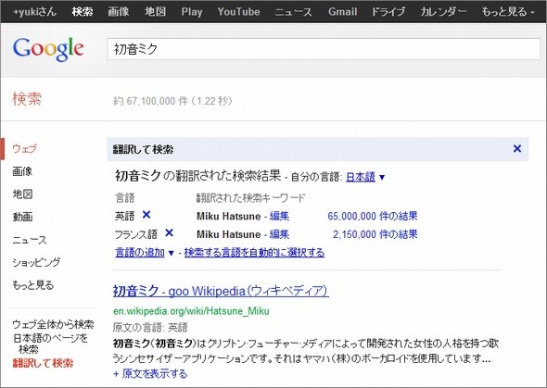
Task: Open the 日本語 language dropdown arrow
Action: [382, 178]
